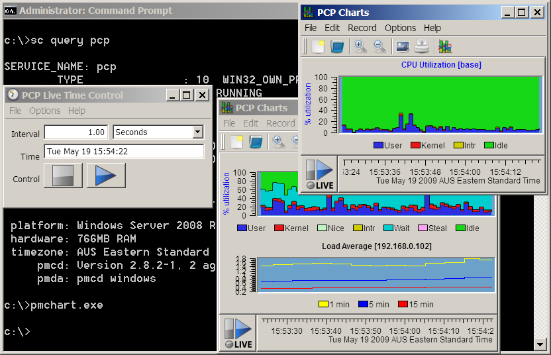Open Help menu in PCP Live Time Control

(77, 111)
